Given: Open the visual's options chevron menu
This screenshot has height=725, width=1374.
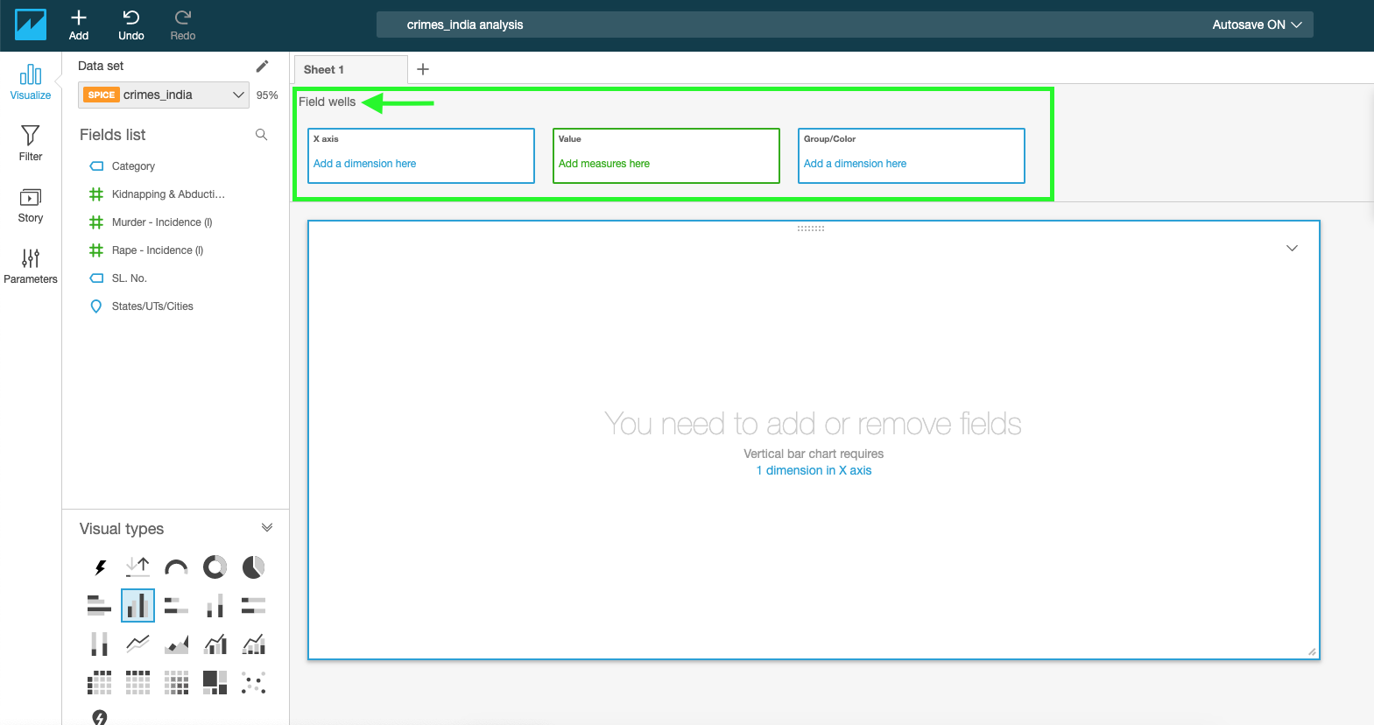Looking at the screenshot, I should [1292, 249].
